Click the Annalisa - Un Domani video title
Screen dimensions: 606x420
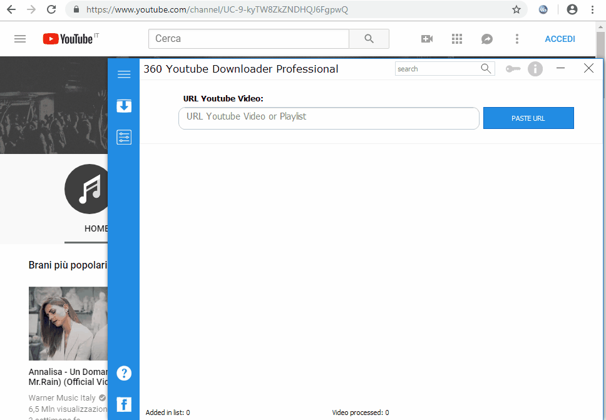[x=68, y=377]
